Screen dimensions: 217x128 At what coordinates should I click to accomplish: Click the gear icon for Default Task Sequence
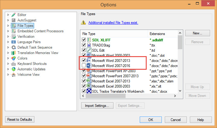point(14,47)
